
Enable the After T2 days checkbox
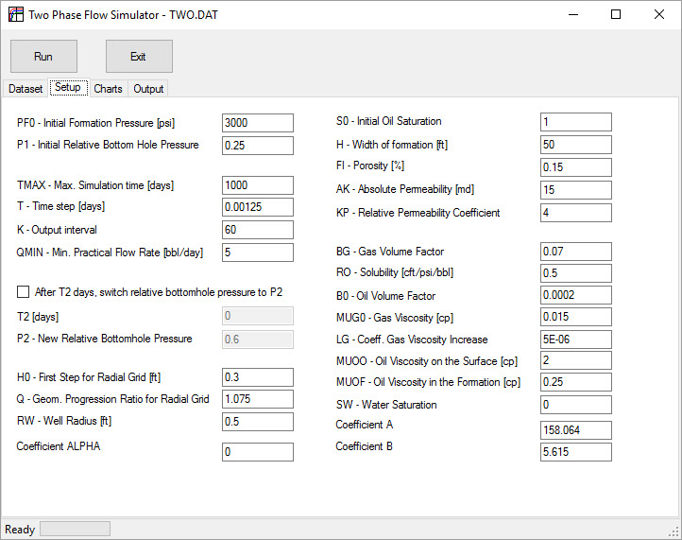24,292
